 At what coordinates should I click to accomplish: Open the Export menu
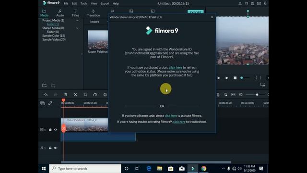105,3
